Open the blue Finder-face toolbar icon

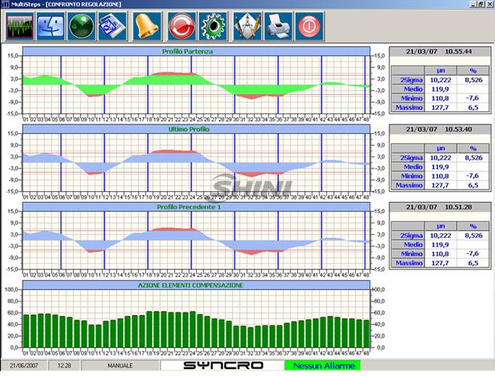coord(51,27)
